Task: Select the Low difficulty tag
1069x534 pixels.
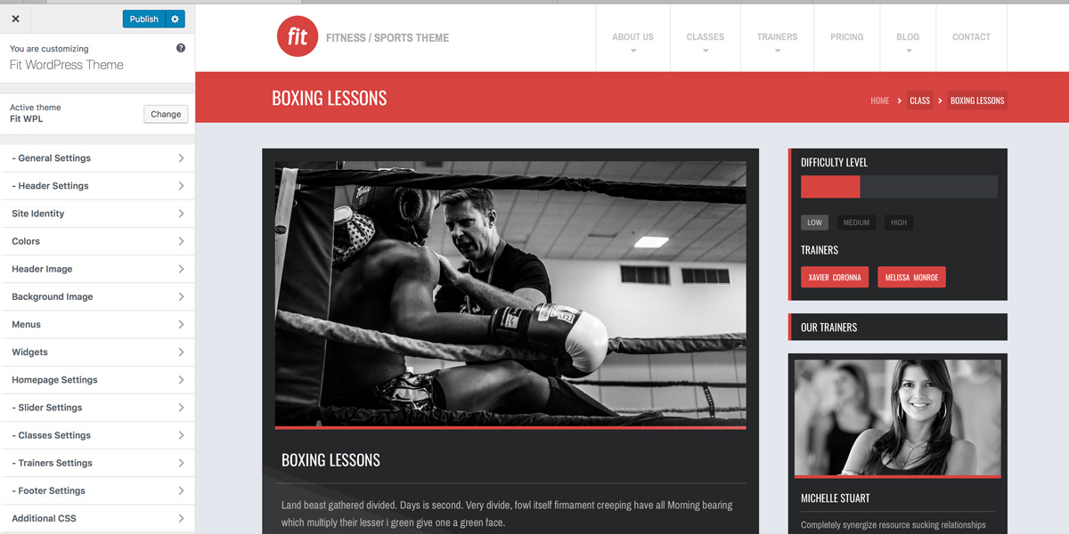Action: 814,222
